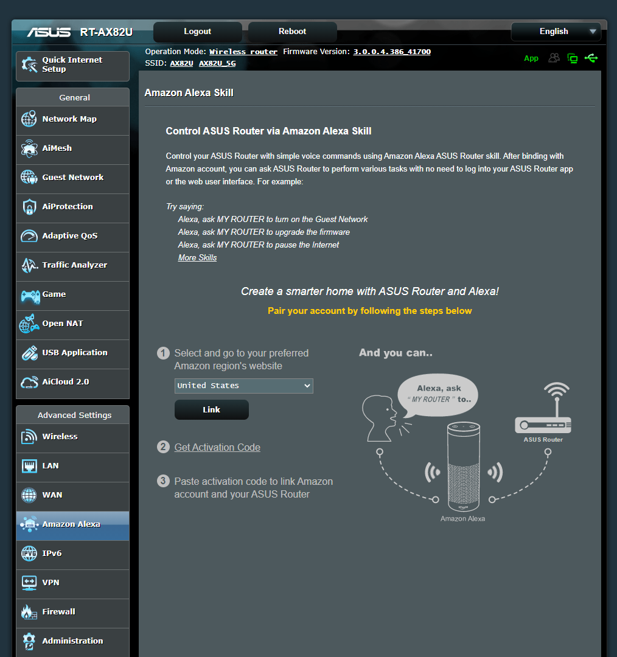617x657 pixels.
Task: Click the IPv6 icon
Action: pyautogui.click(x=29, y=554)
